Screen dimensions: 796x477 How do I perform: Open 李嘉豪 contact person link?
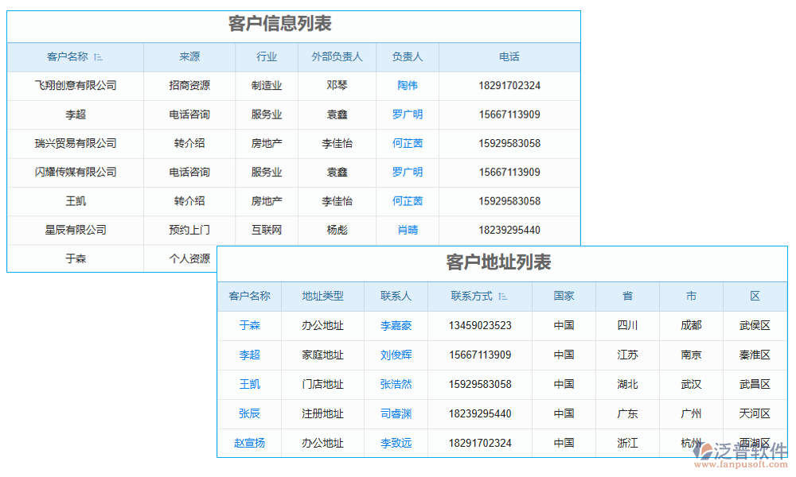[396, 325]
